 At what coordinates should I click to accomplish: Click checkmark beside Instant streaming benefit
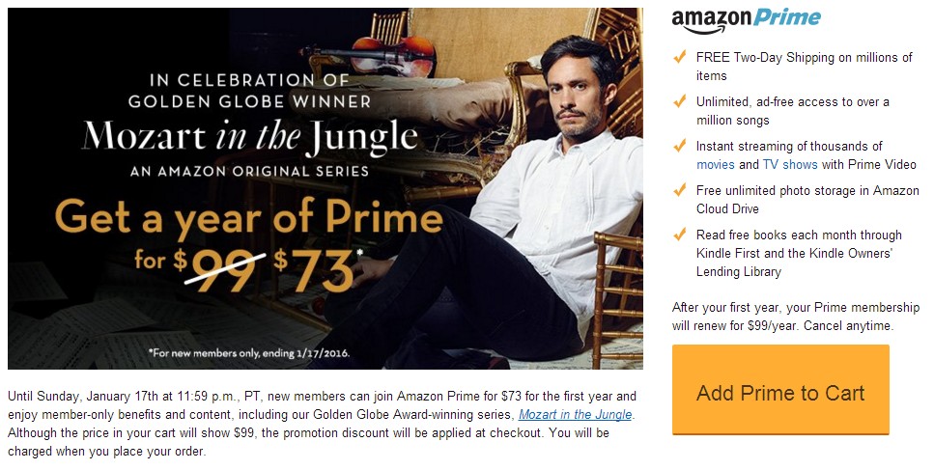(x=680, y=146)
